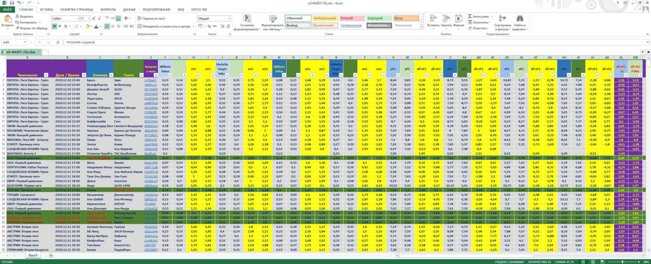This screenshot has width=651, height=264.
Task: Open the Очистить clear dropdown
Action: (x=478, y=28)
